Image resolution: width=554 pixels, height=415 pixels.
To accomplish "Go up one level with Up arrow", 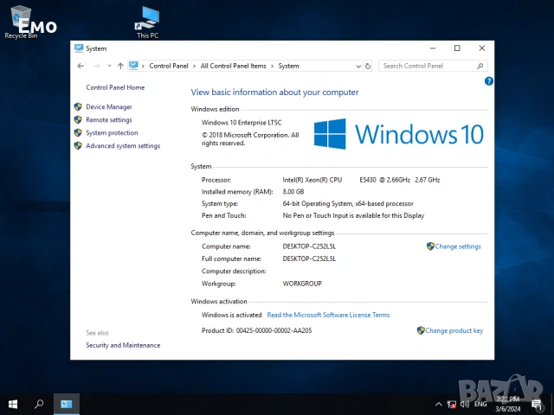I will click(120, 66).
